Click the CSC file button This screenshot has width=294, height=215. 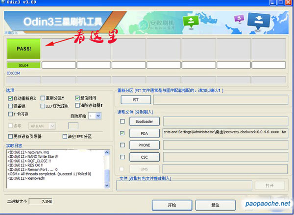(x=145, y=157)
